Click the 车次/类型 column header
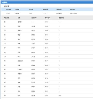The image size is (93, 99). click(9, 9)
